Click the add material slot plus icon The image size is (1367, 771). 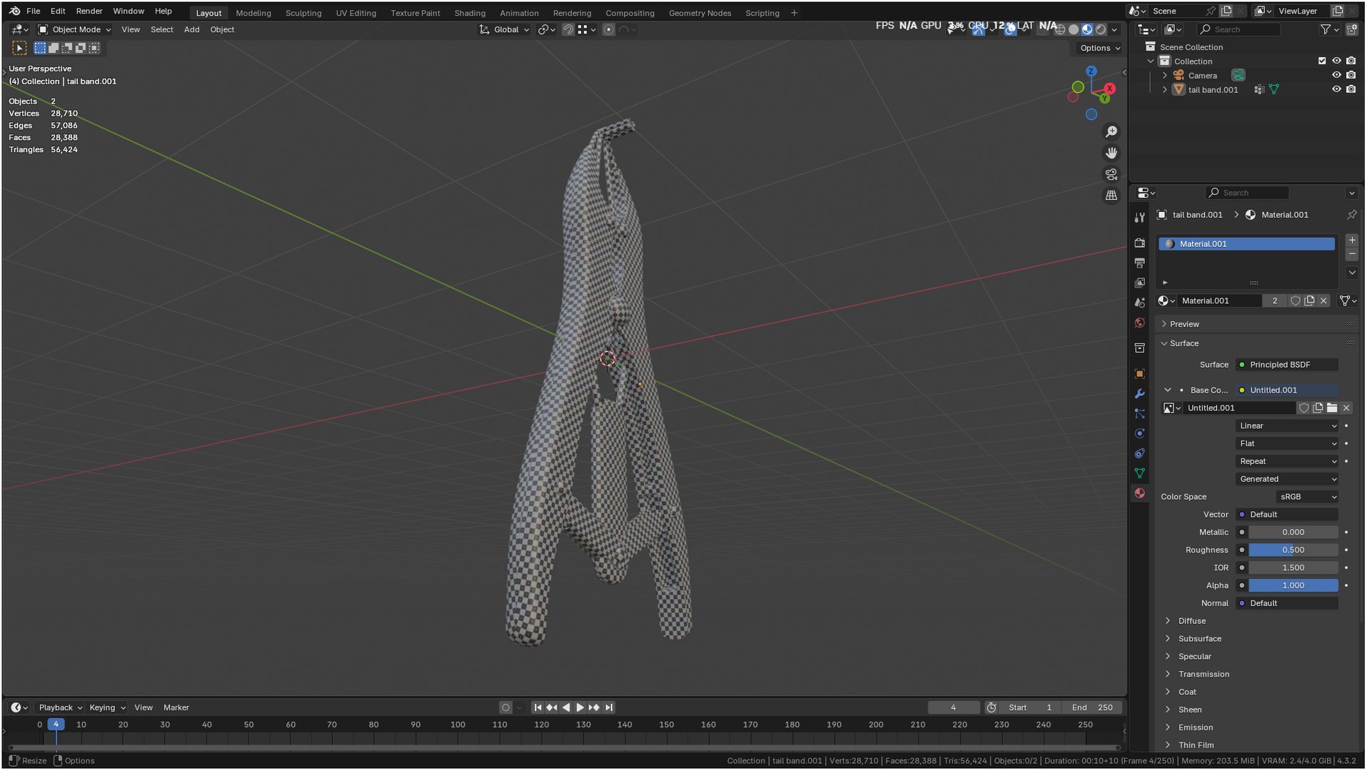1352,241
